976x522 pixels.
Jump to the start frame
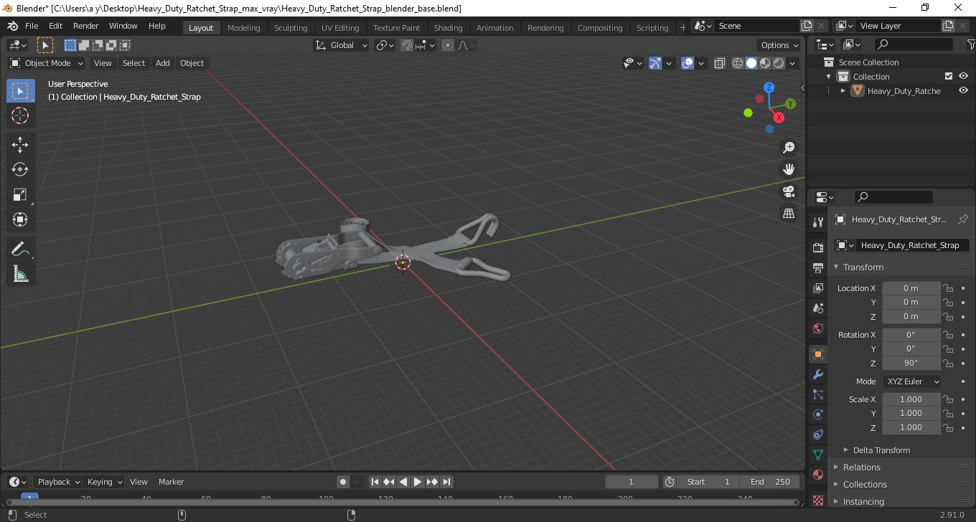(x=375, y=482)
